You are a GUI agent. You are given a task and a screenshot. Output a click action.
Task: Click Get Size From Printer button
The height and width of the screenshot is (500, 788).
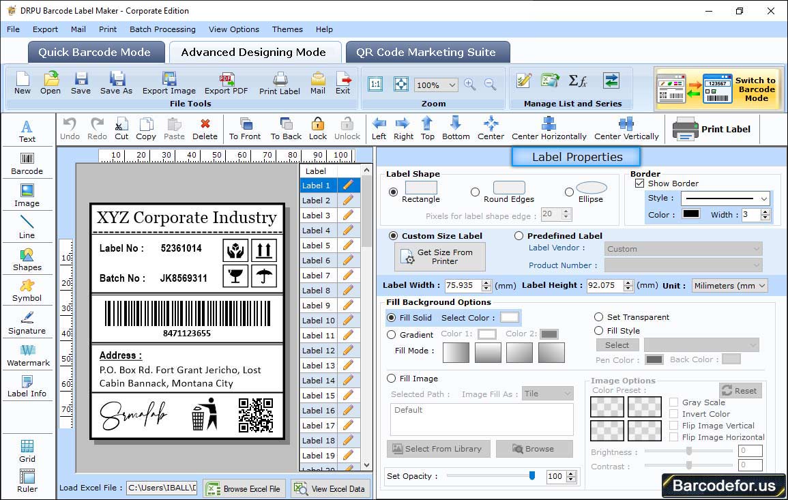tap(440, 256)
